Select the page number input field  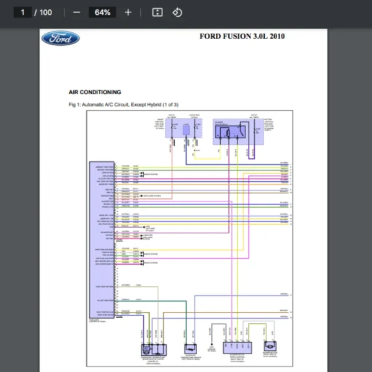pos(23,12)
